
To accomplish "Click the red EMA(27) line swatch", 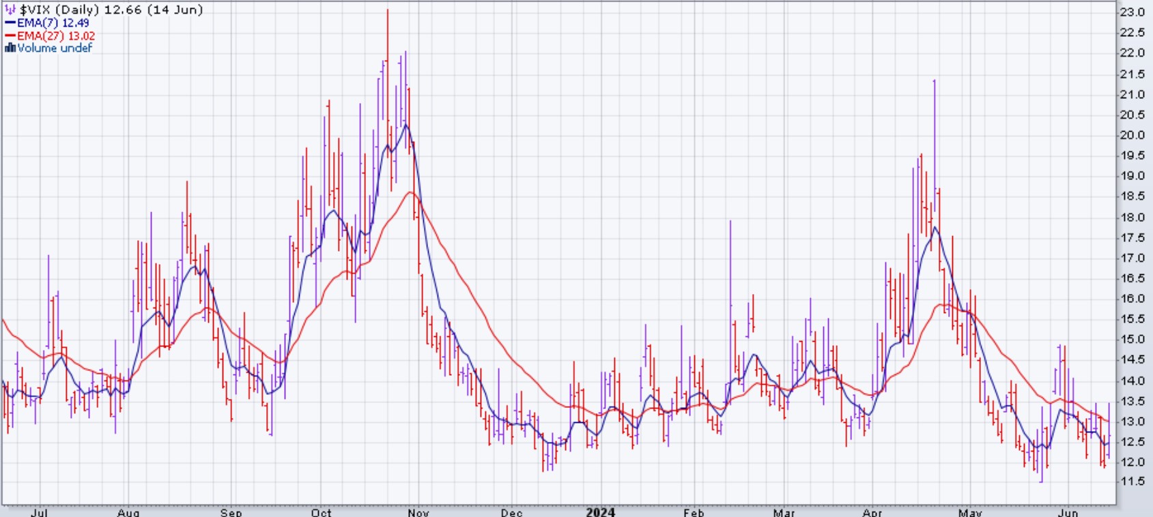I will click(10, 35).
